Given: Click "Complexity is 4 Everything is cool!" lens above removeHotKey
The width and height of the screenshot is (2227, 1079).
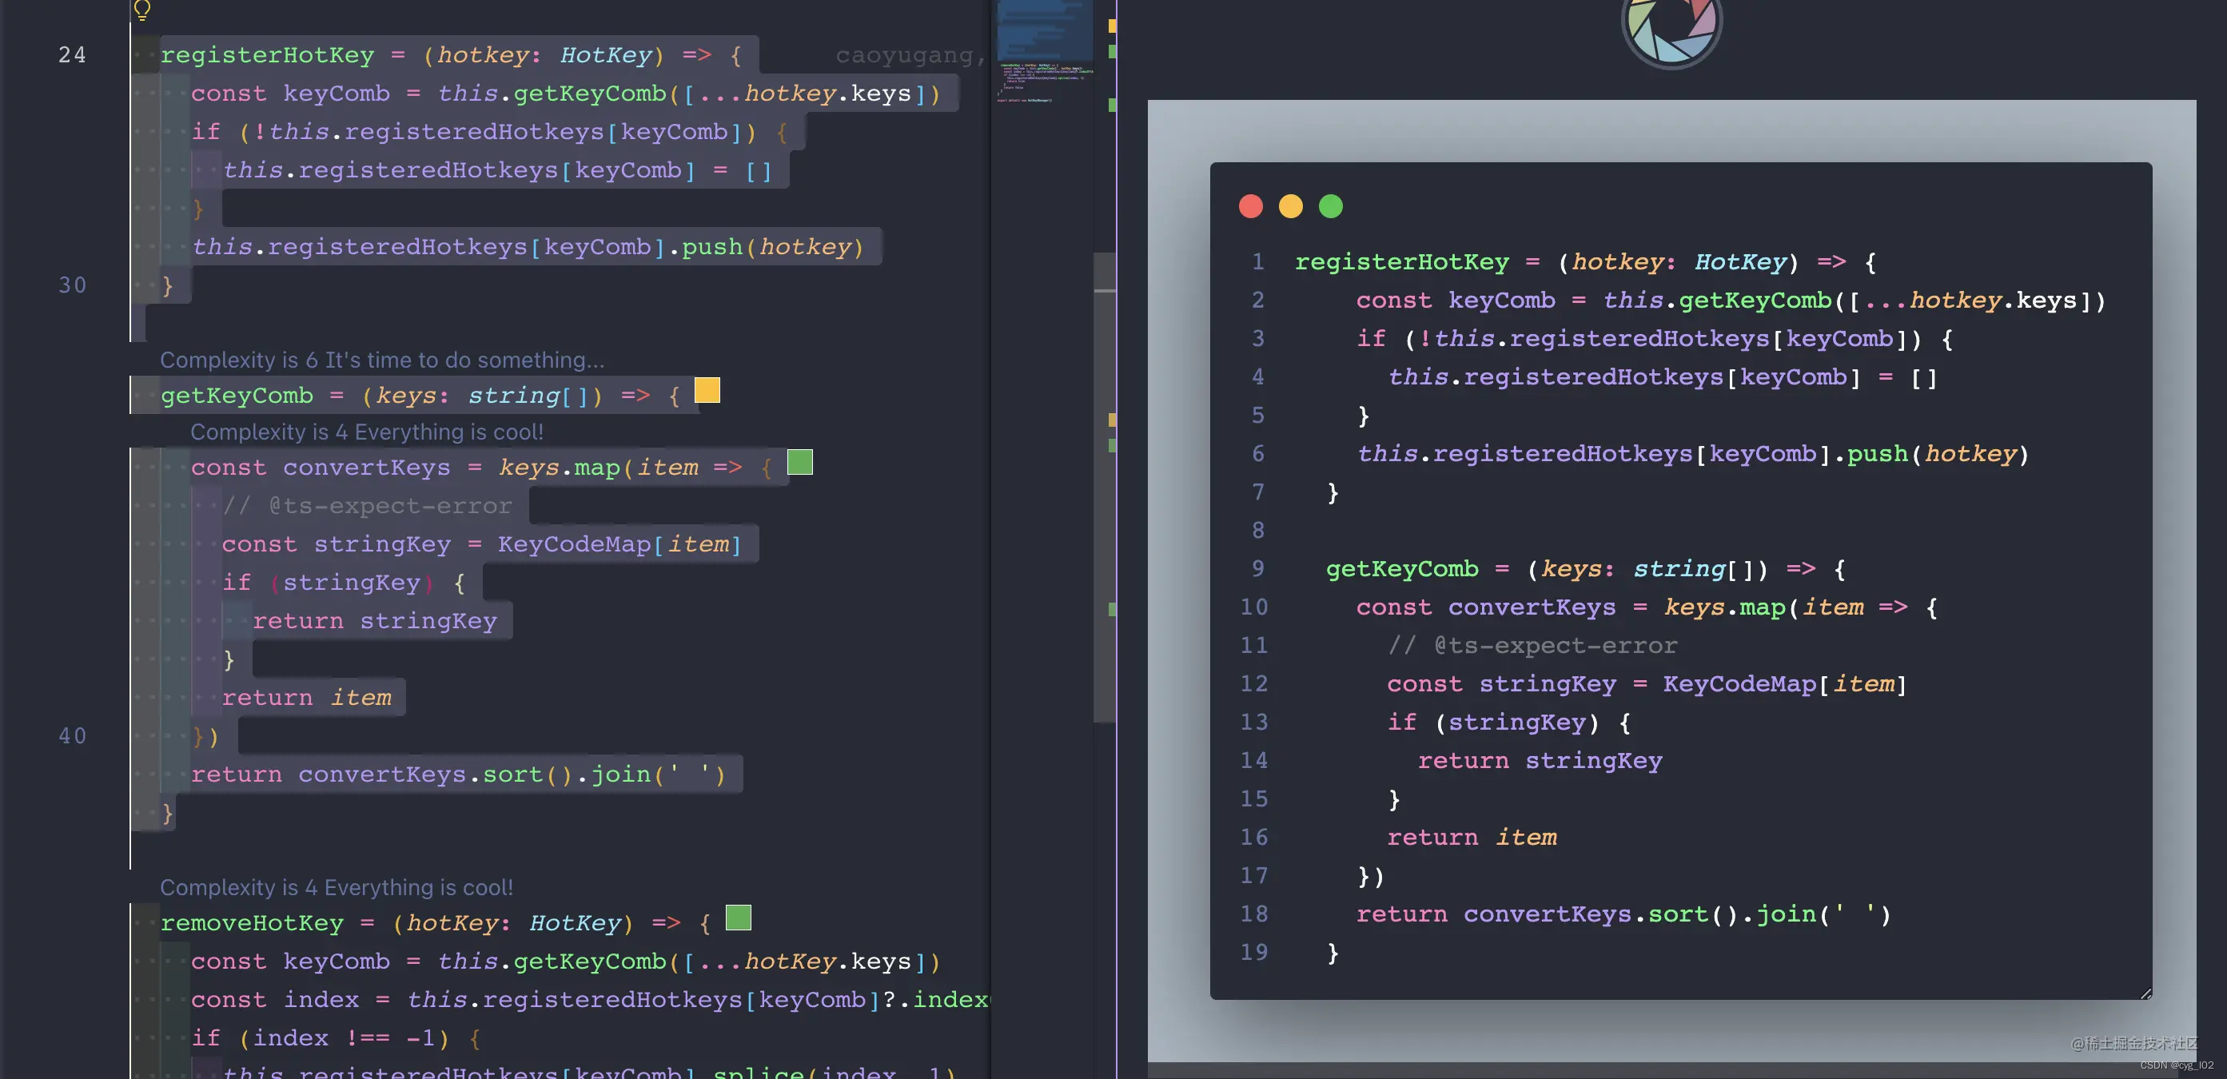Looking at the screenshot, I should click(337, 887).
